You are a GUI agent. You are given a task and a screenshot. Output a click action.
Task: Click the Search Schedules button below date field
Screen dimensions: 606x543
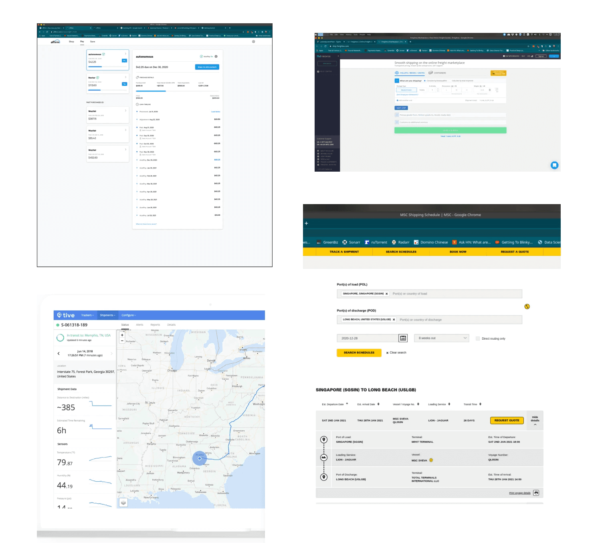coord(359,353)
